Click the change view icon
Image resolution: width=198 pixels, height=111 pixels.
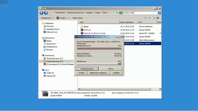(146, 18)
